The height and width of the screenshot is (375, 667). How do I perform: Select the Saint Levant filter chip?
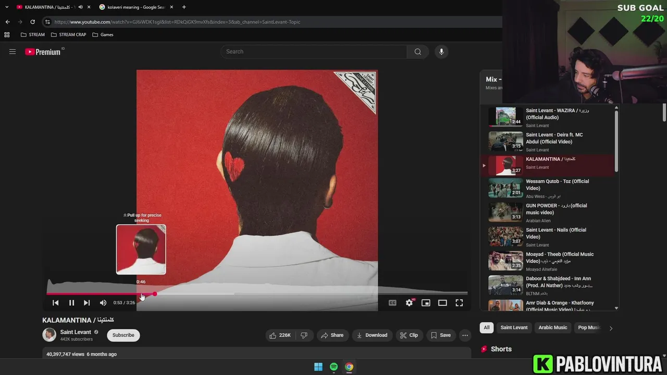(514, 328)
